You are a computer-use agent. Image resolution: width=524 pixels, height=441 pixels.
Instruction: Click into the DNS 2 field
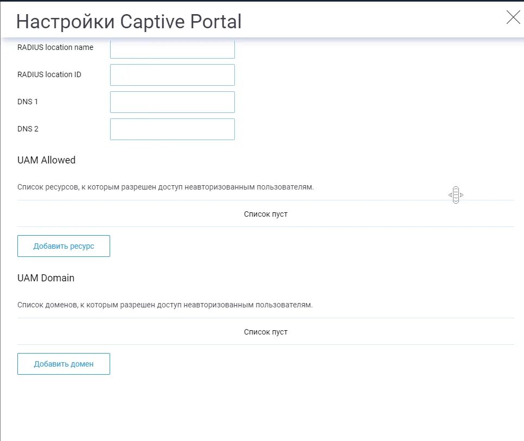click(x=172, y=129)
